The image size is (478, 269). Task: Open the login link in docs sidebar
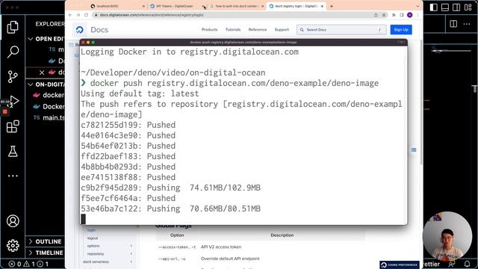[x=91, y=230]
